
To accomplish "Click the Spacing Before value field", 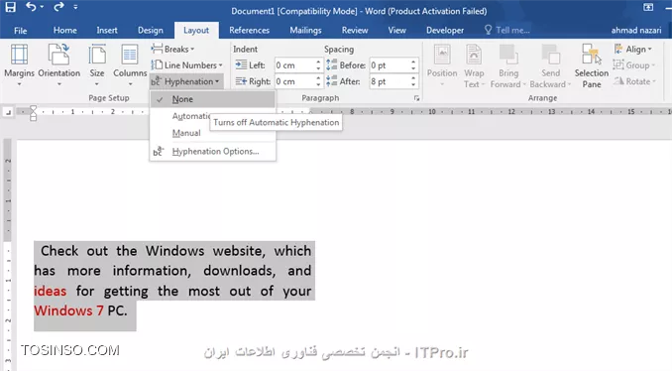I will tap(390, 65).
